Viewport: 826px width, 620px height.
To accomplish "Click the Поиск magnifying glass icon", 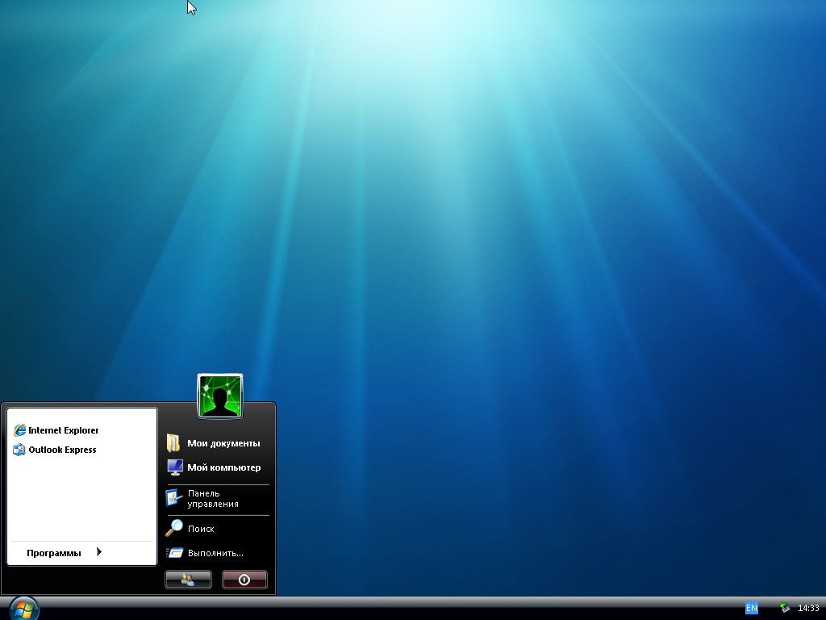I will (174, 529).
